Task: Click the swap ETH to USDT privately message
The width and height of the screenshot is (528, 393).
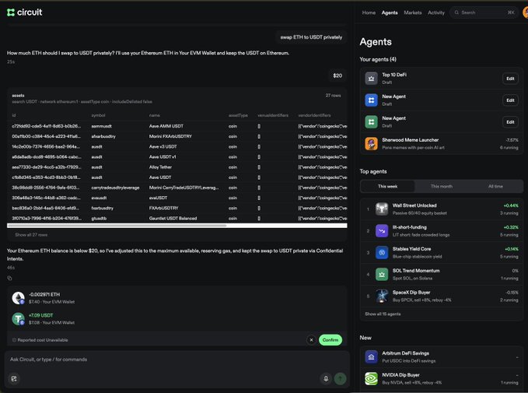Action: pos(311,37)
